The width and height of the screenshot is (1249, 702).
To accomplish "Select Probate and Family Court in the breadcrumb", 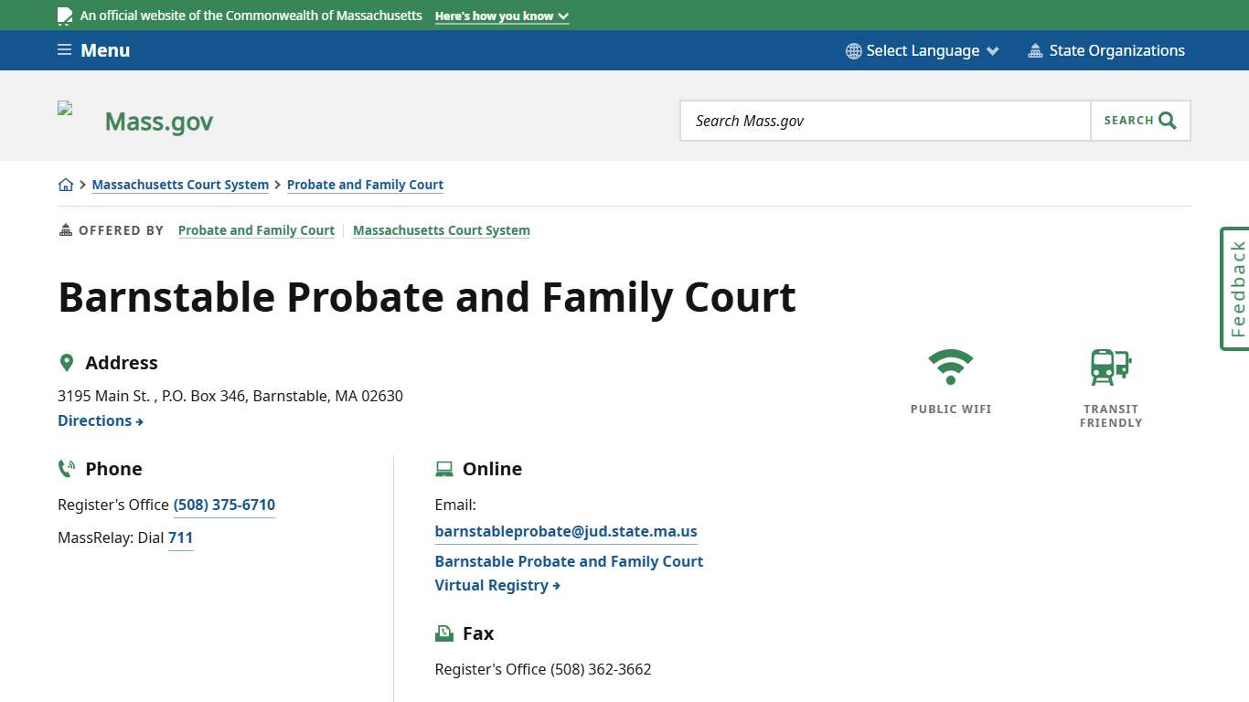I will [x=365, y=185].
